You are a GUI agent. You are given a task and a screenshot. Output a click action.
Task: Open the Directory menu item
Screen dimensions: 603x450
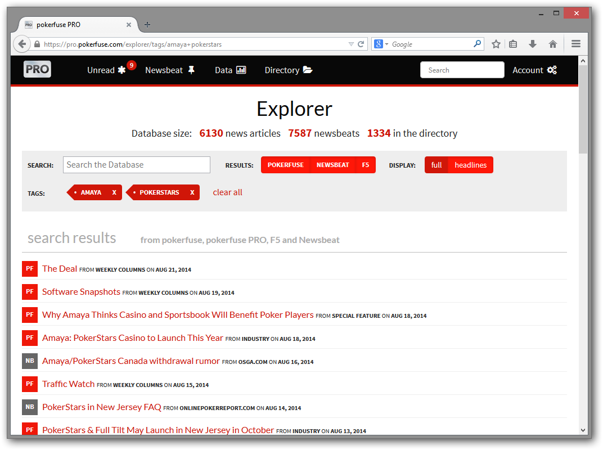[x=289, y=70]
